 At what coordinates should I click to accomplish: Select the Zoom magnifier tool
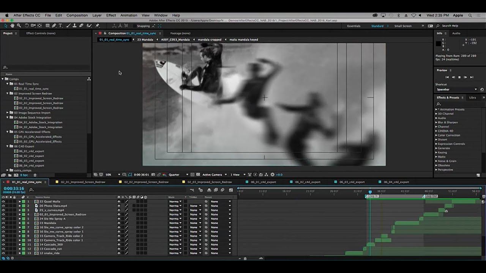pos(19,26)
